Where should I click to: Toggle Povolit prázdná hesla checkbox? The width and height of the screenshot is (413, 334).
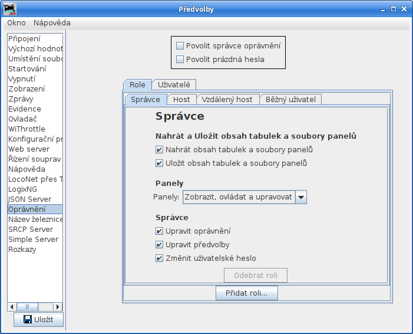tap(180, 59)
